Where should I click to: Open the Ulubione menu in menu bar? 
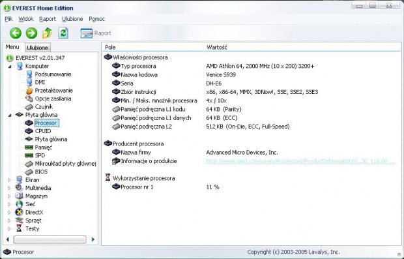72,19
